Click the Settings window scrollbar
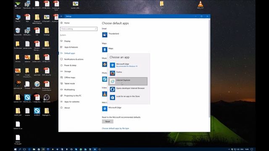269x151 pixels. pos(209,68)
